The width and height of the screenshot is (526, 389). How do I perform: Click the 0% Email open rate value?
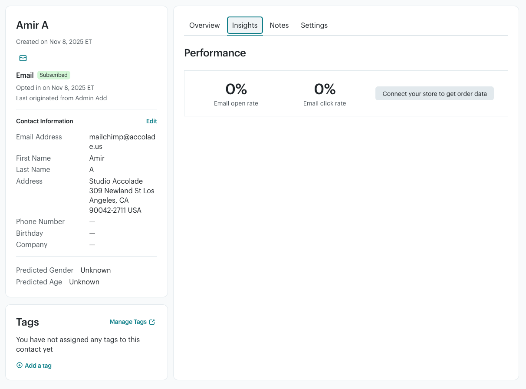[236, 89]
